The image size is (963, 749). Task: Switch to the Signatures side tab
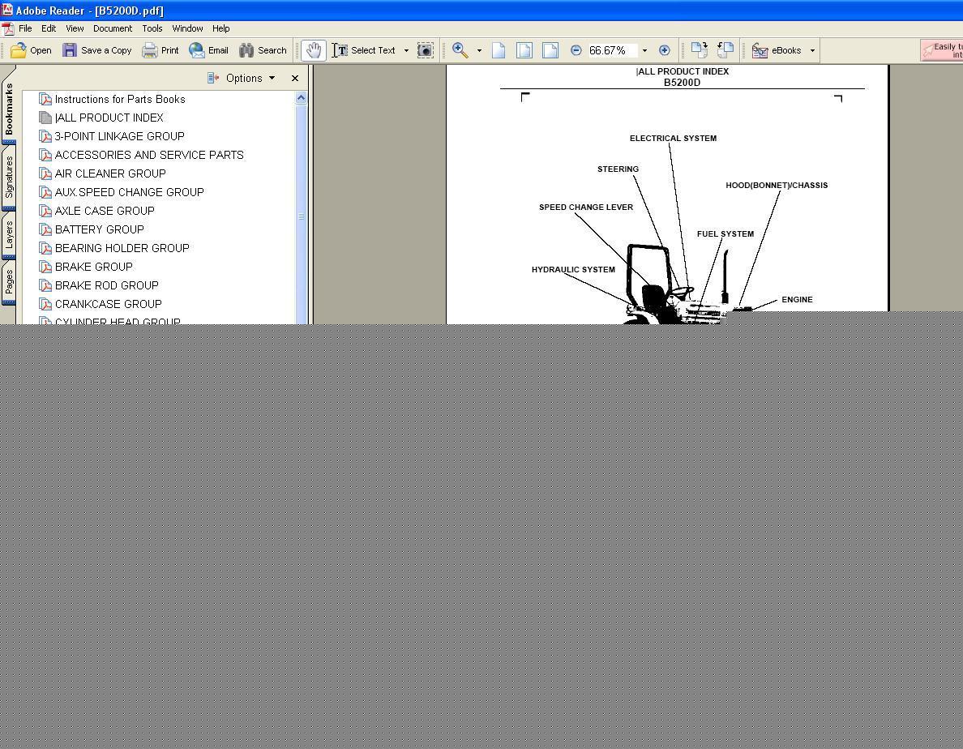pos(9,177)
